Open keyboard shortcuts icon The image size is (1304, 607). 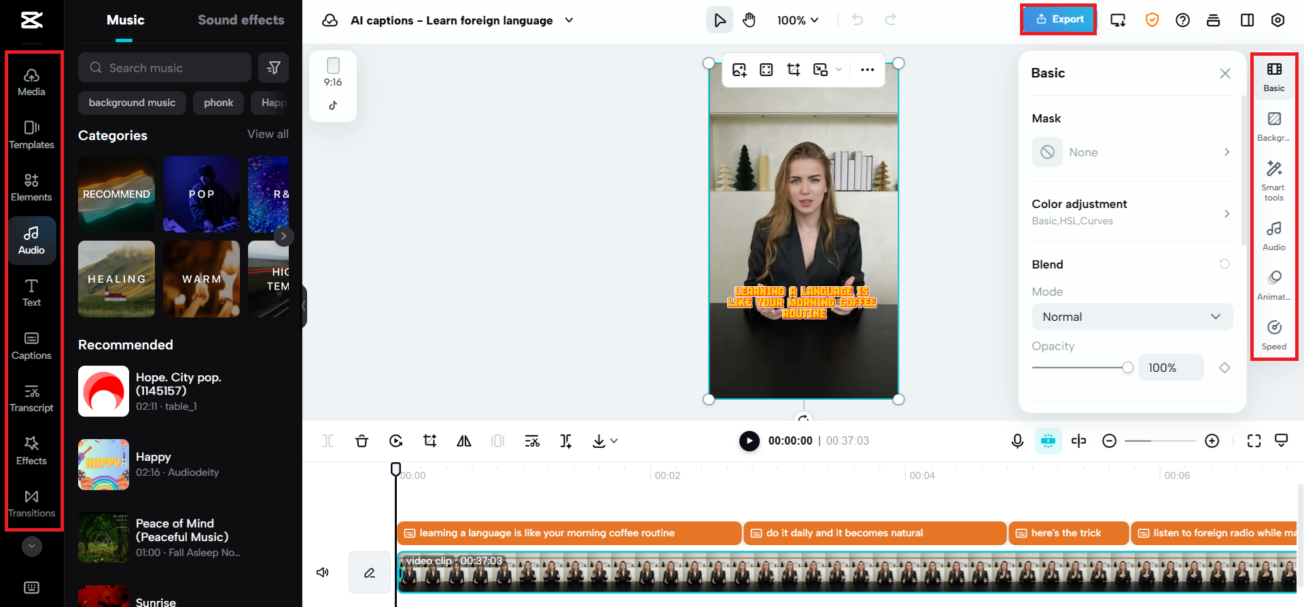click(31, 587)
